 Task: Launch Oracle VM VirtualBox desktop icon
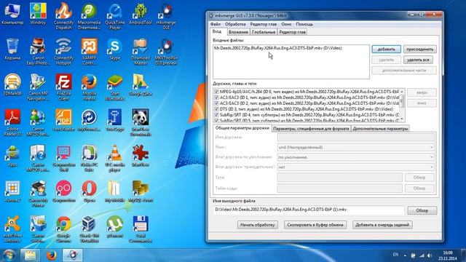click(x=89, y=229)
